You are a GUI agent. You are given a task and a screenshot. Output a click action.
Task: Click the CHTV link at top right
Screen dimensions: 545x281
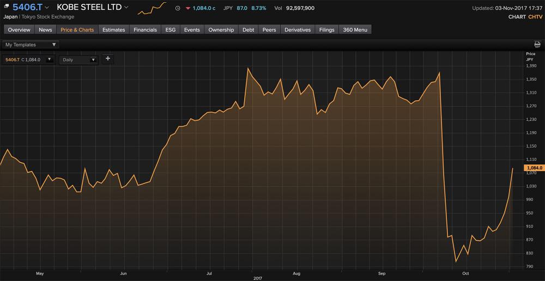pyautogui.click(x=535, y=17)
